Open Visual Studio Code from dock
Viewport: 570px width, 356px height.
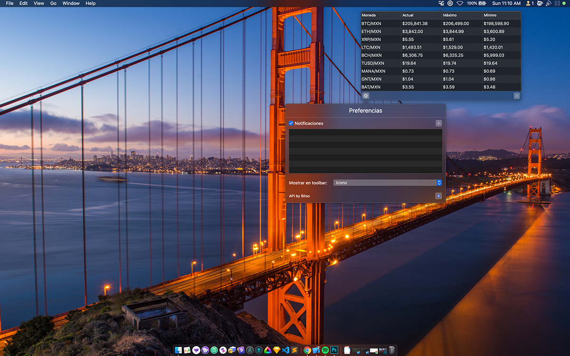point(285,350)
